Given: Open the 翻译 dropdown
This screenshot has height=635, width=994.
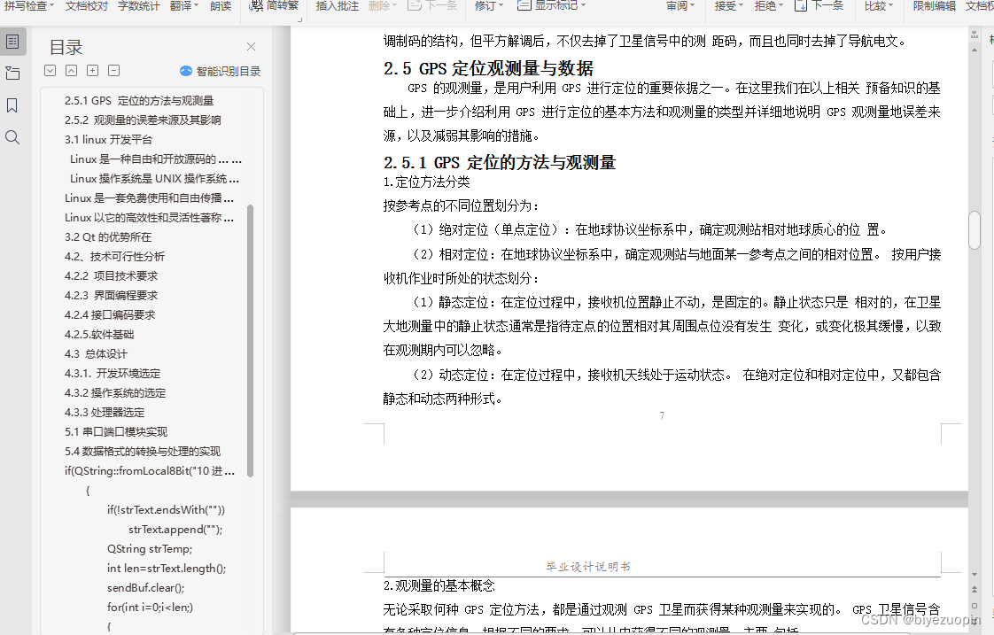Looking at the screenshot, I should [184, 5].
